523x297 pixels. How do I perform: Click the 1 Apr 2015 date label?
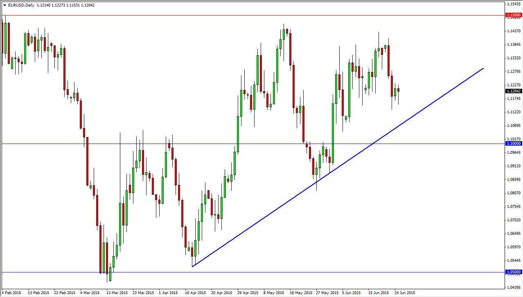[168, 293]
